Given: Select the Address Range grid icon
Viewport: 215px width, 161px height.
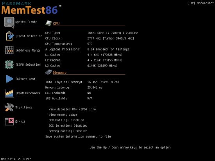Looking at the screenshot, I should pyautogui.click(x=9, y=50).
